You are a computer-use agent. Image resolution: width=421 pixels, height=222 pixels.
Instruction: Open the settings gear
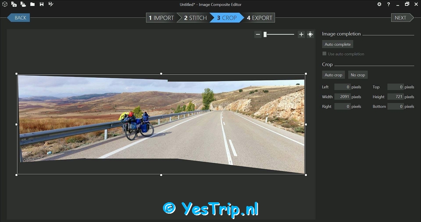(x=379, y=4)
